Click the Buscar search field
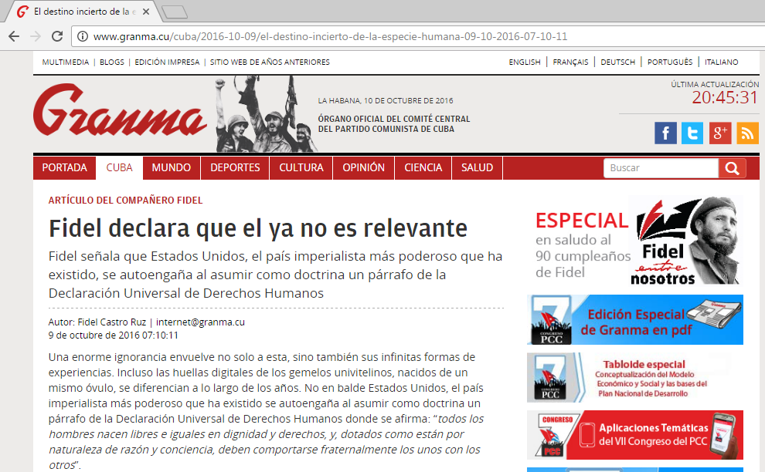 coord(661,168)
